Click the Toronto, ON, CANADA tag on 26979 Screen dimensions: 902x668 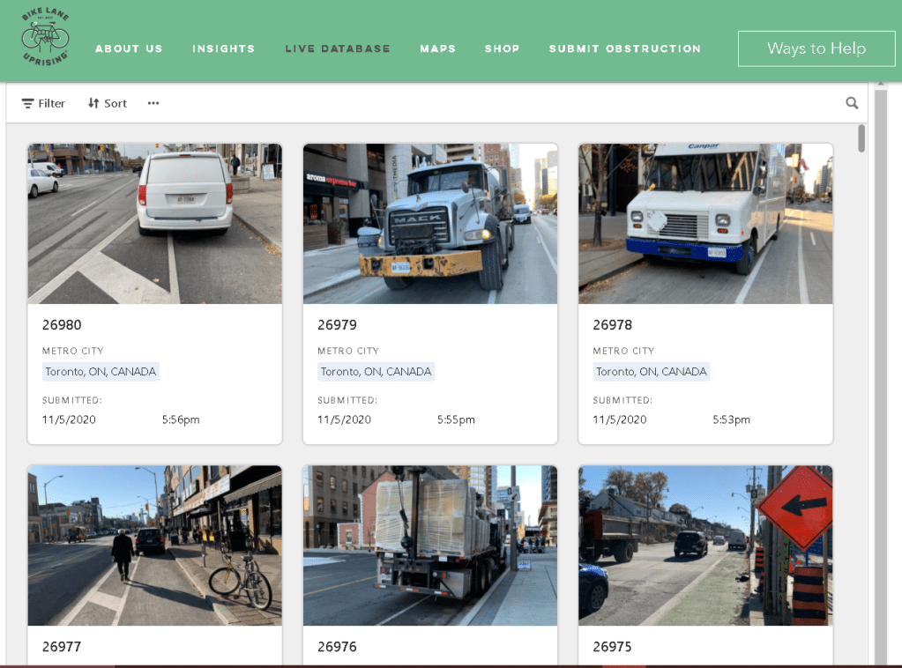[x=376, y=372]
